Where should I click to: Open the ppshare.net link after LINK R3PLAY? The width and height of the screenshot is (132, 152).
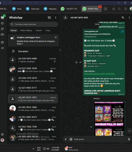[99, 74]
